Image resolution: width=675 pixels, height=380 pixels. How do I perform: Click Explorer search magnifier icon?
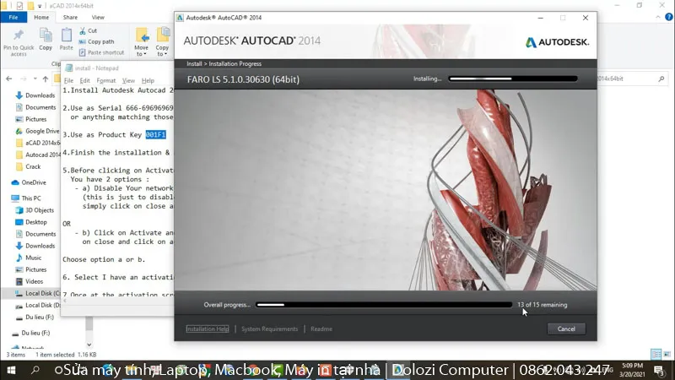(661, 79)
